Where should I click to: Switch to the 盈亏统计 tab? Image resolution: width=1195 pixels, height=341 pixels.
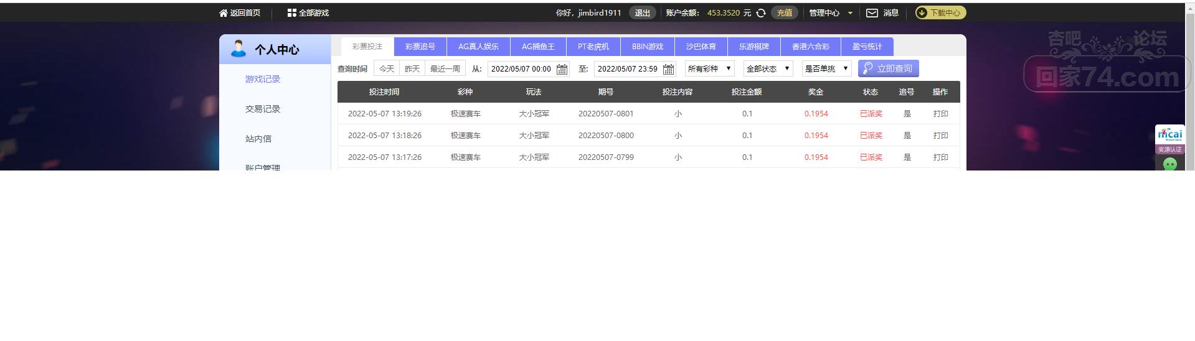coord(867,47)
